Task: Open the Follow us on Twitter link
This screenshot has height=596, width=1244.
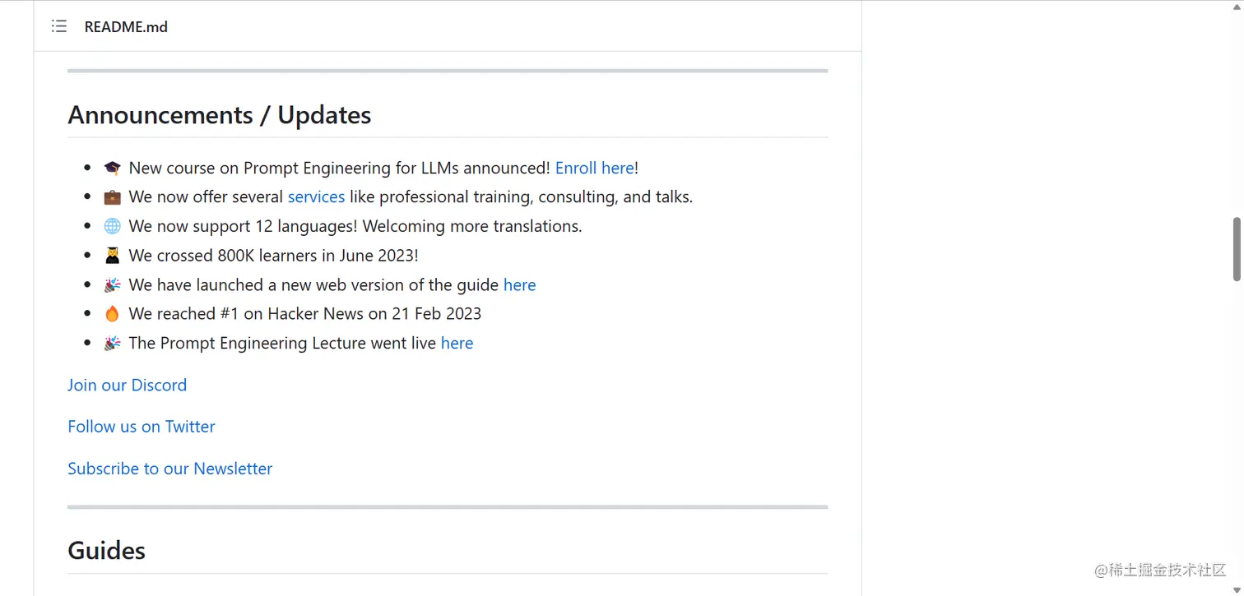Action: click(142, 427)
